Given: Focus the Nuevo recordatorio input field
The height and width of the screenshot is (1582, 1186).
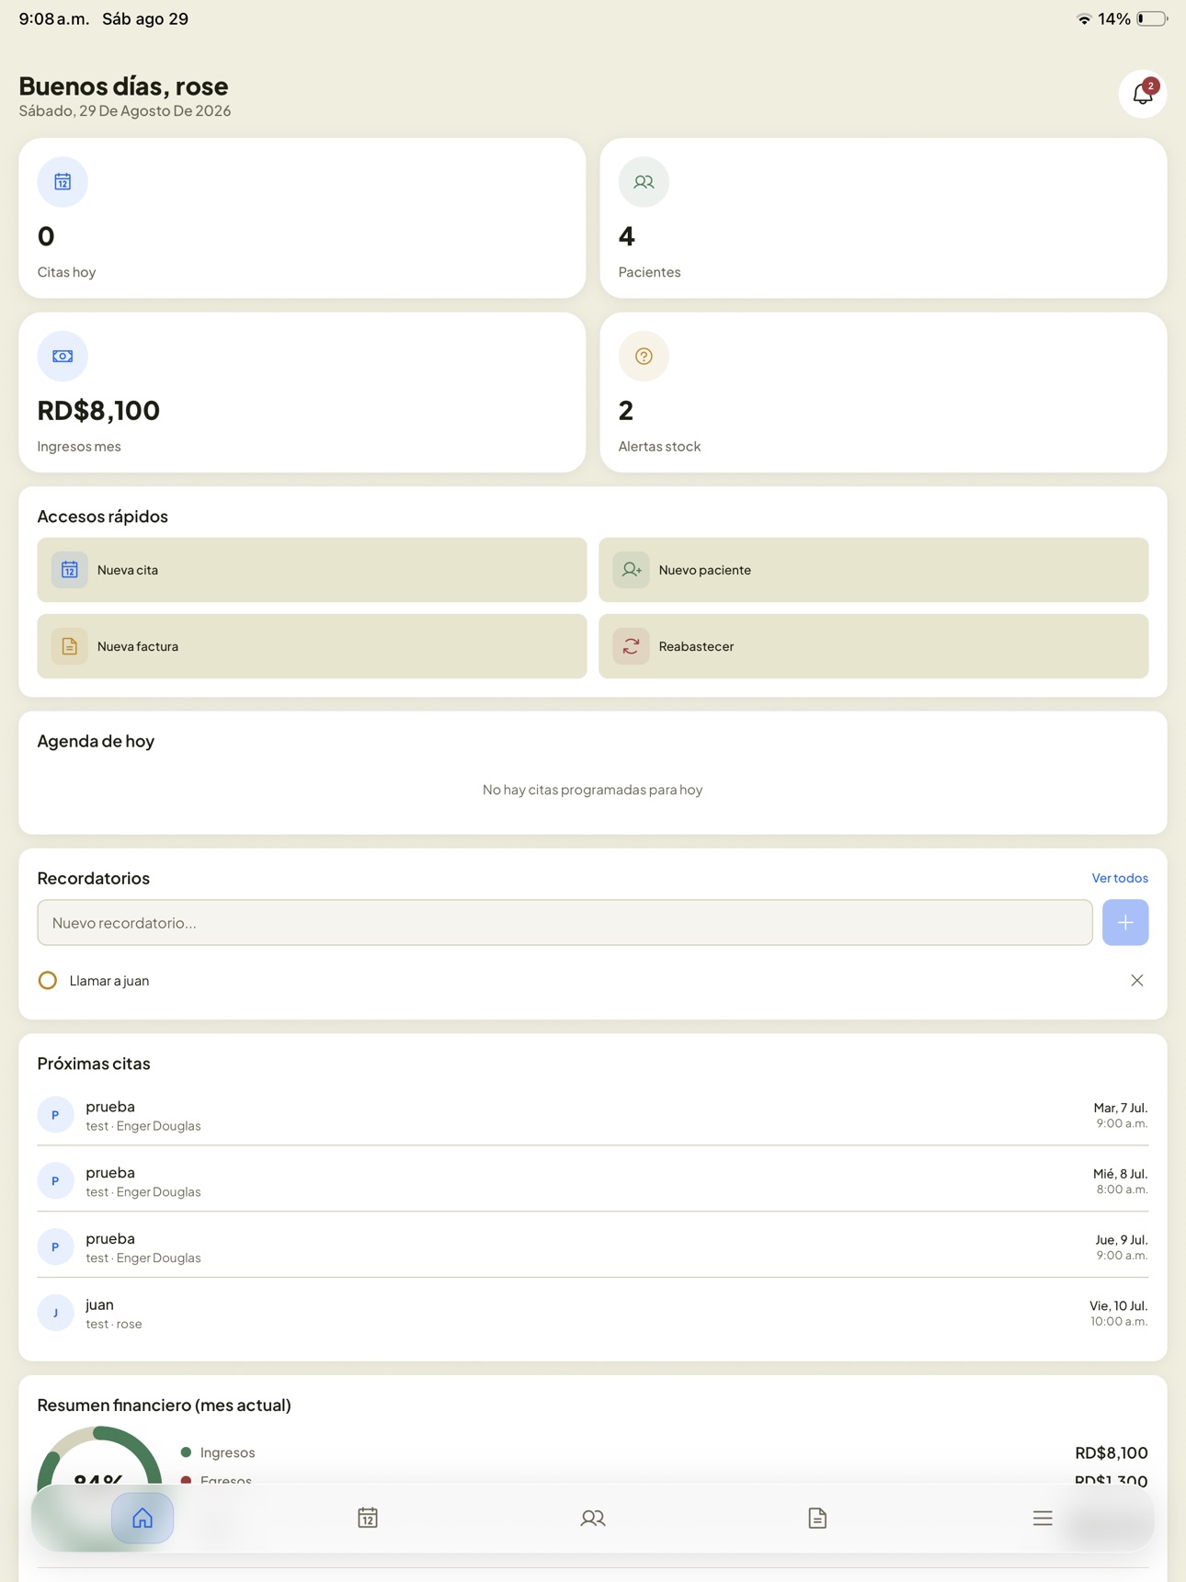Looking at the screenshot, I should point(564,922).
